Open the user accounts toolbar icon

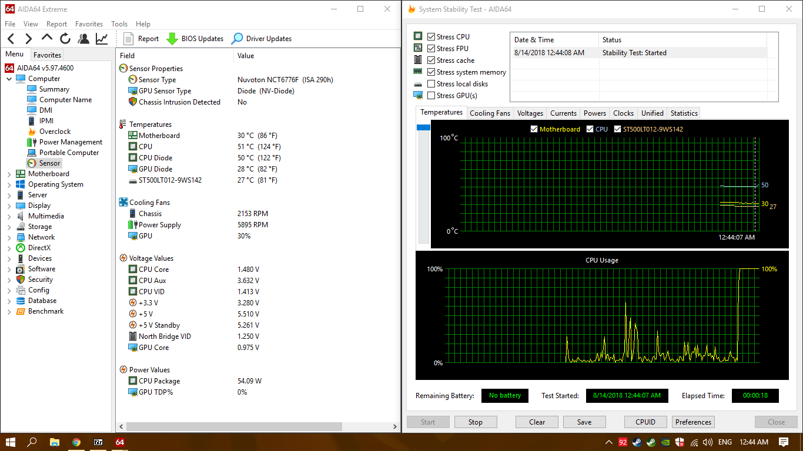pos(83,39)
